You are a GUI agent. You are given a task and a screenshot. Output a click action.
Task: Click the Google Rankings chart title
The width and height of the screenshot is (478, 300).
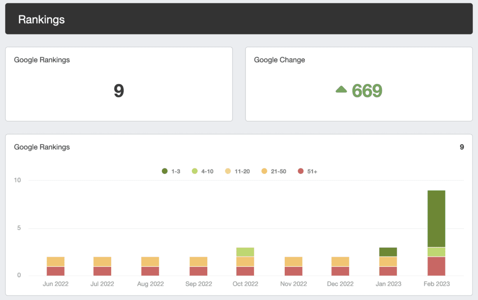(x=42, y=147)
